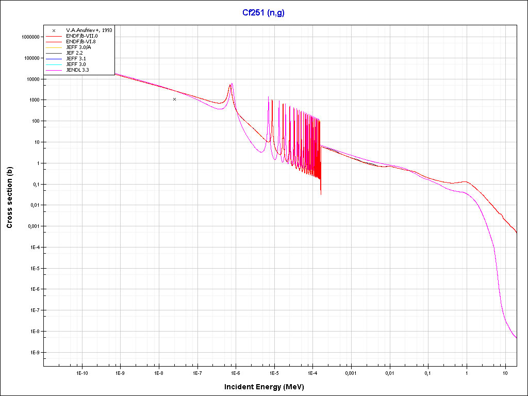Click the Cf251 (n,g) chart title
This screenshot has width=528, height=396.
(263, 13)
